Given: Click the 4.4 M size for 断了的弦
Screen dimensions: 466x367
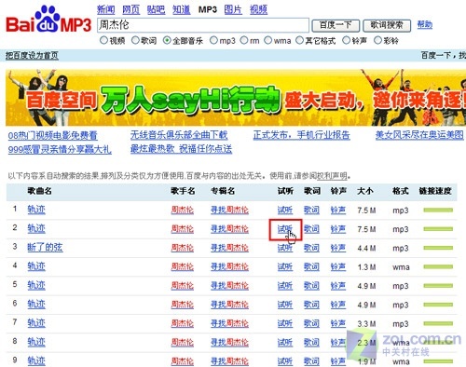Looking at the screenshot, I should tap(366, 249).
